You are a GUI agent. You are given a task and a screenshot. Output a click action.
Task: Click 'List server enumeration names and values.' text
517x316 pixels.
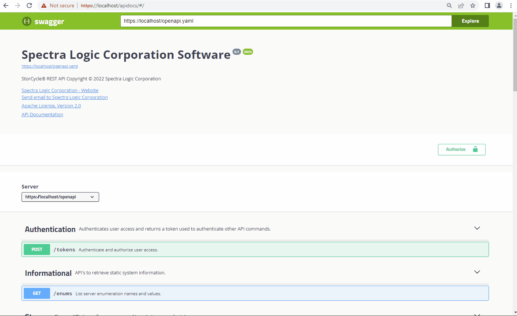pos(118,294)
